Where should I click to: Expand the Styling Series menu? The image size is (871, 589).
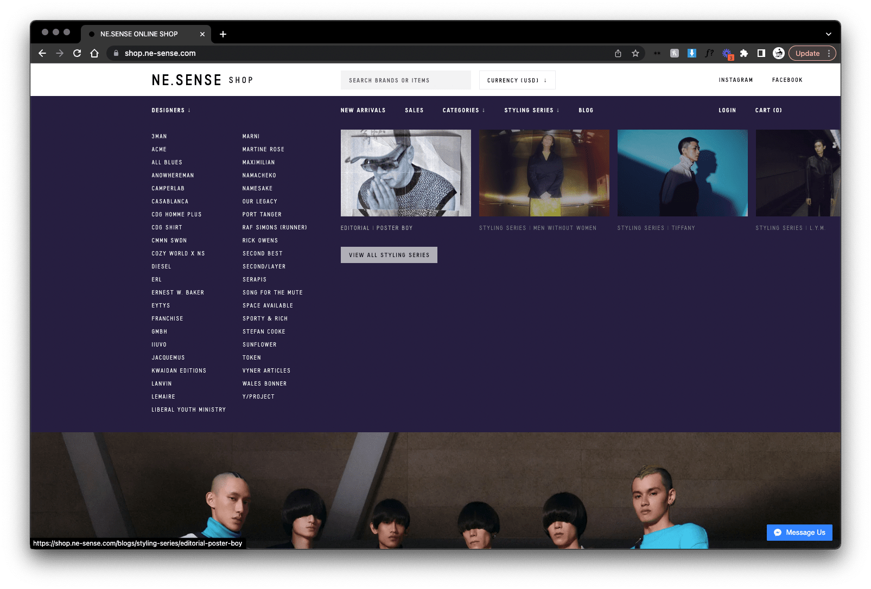click(x=531, y=111)
